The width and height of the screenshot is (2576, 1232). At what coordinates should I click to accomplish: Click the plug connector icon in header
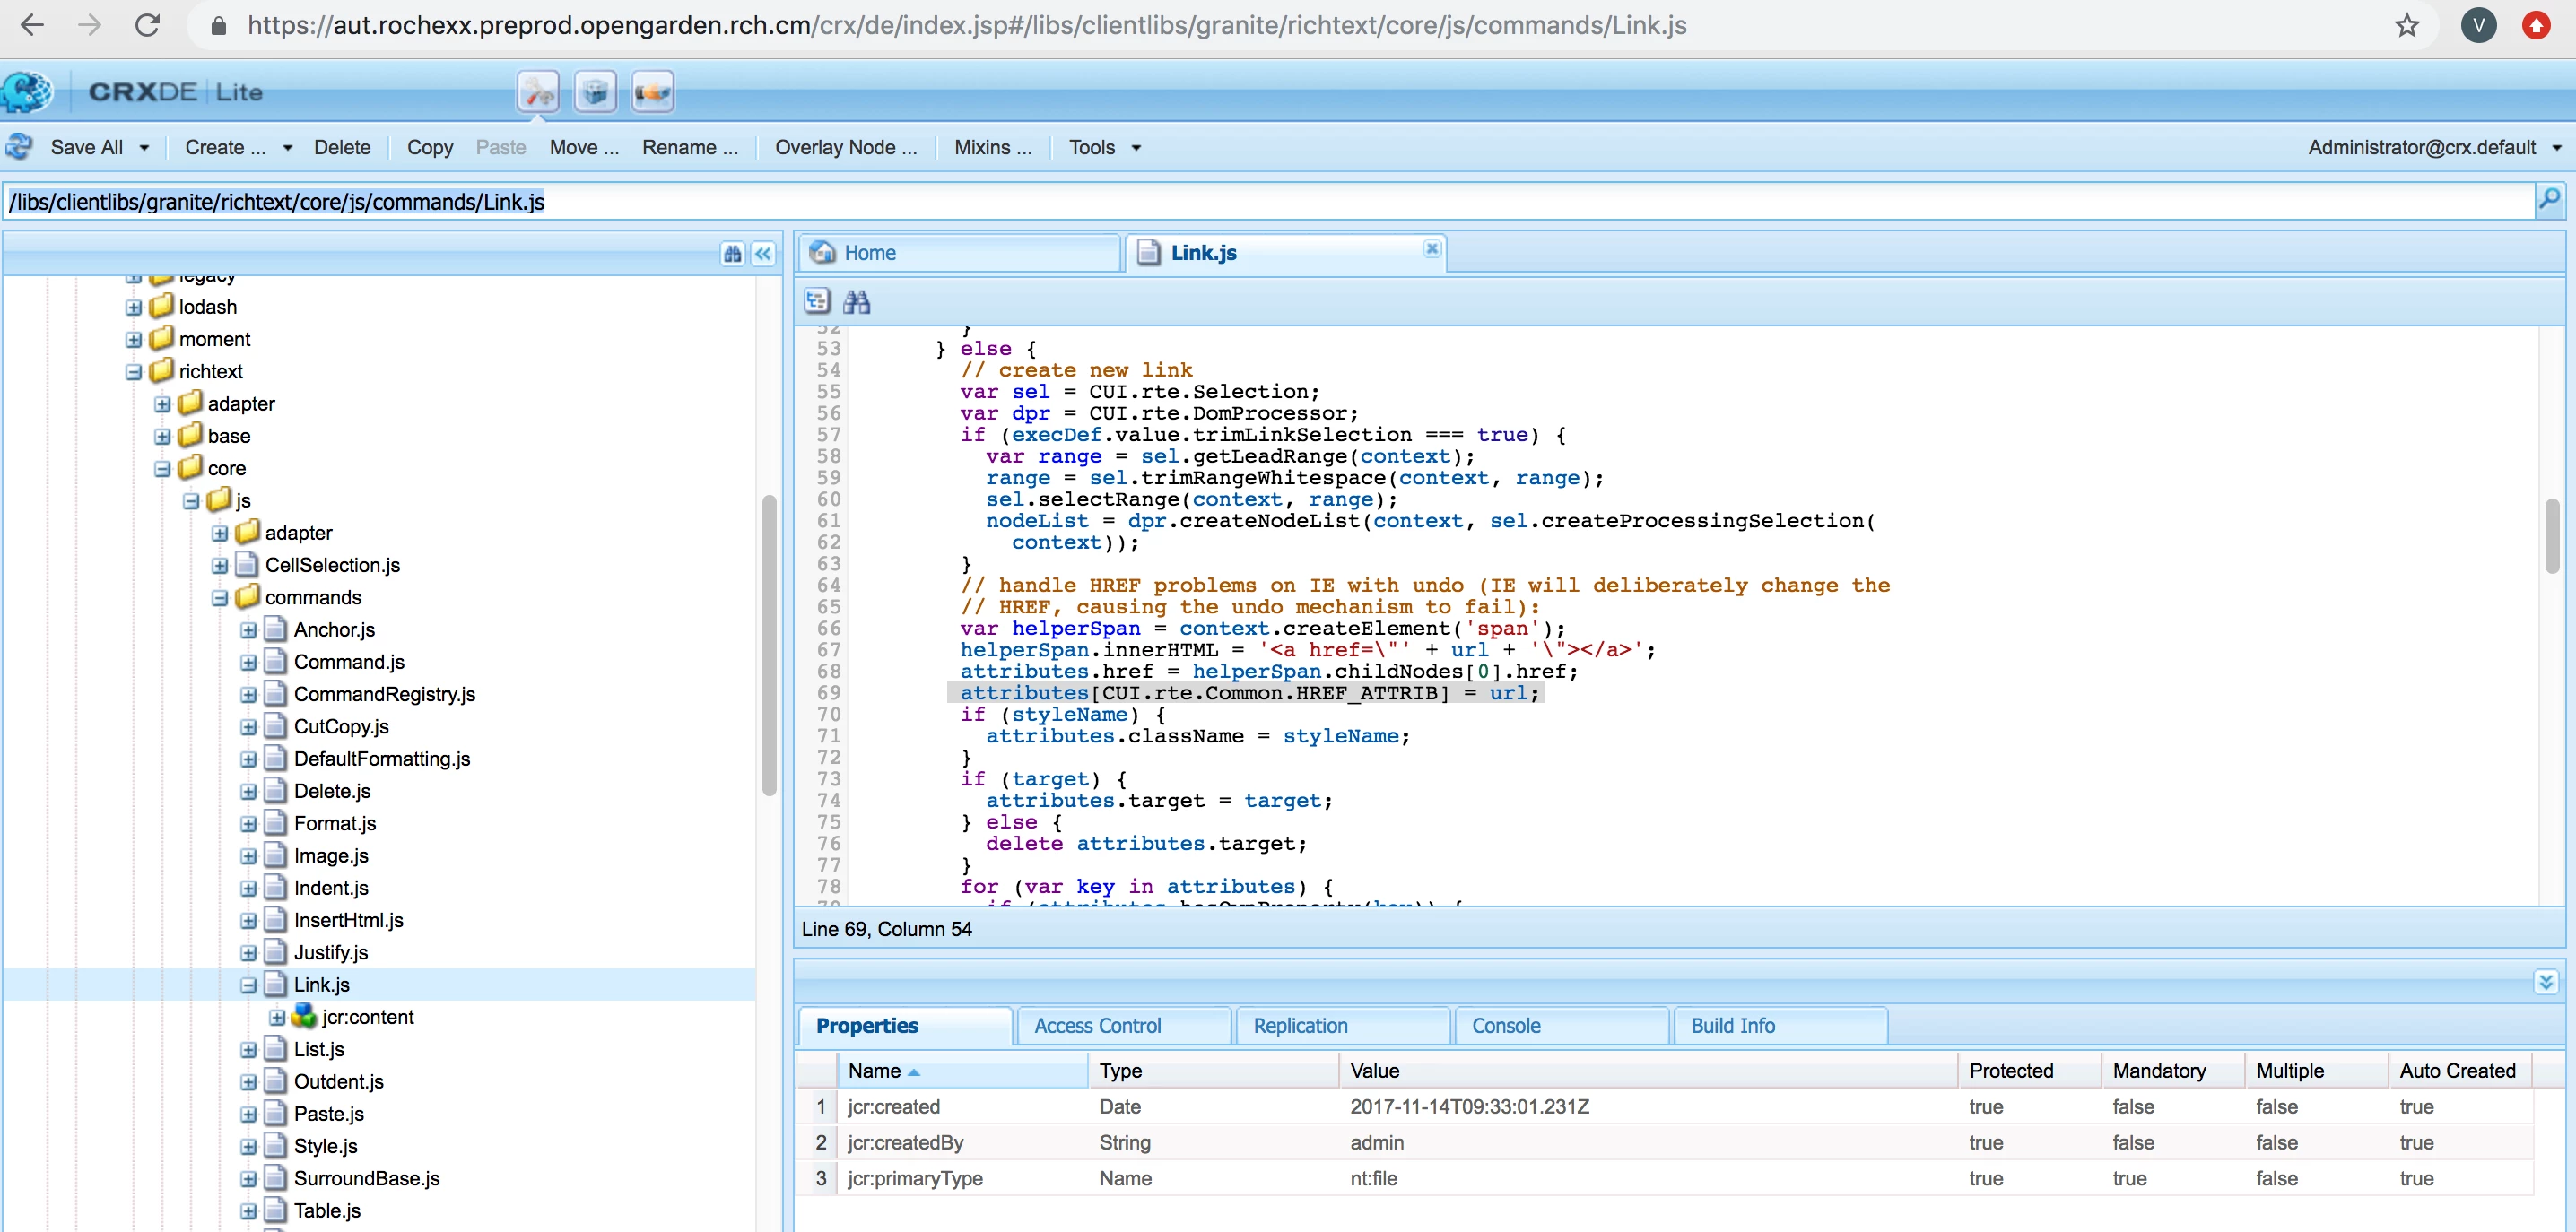pyautogui.click(x=653, y=93)
